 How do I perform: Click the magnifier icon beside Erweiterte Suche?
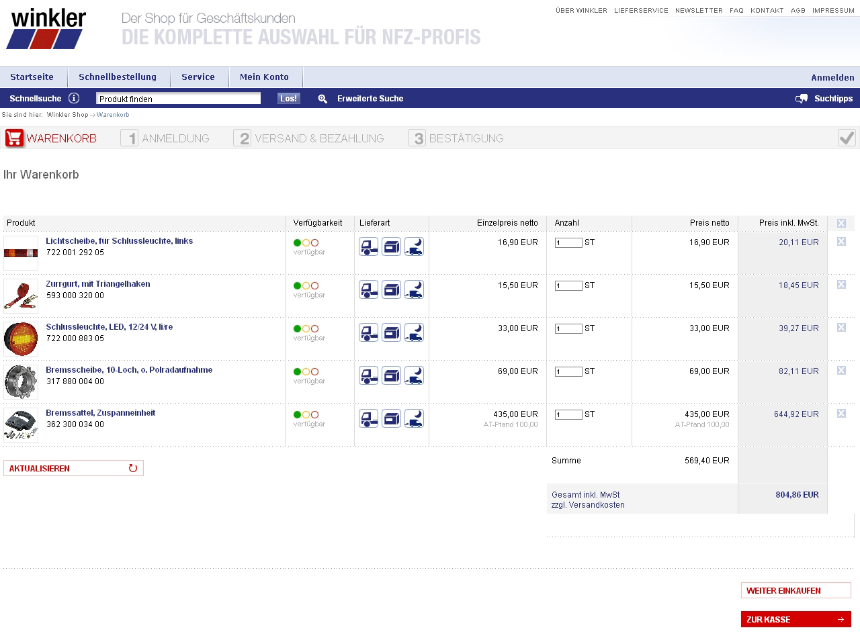tap(322, 99)
